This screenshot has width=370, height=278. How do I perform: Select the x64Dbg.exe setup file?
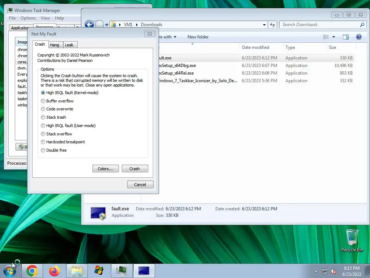click(x=256, y=66)
